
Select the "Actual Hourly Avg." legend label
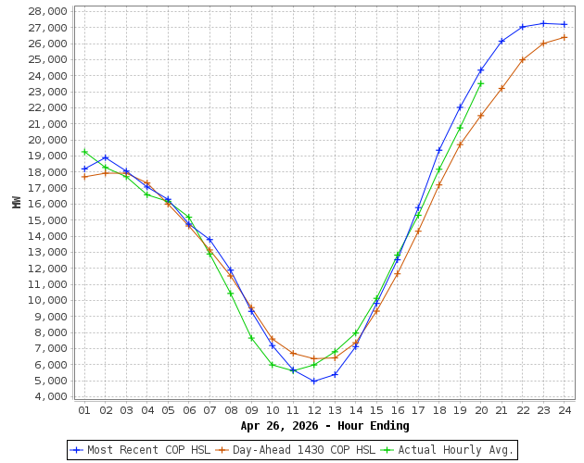pos(455,450)
